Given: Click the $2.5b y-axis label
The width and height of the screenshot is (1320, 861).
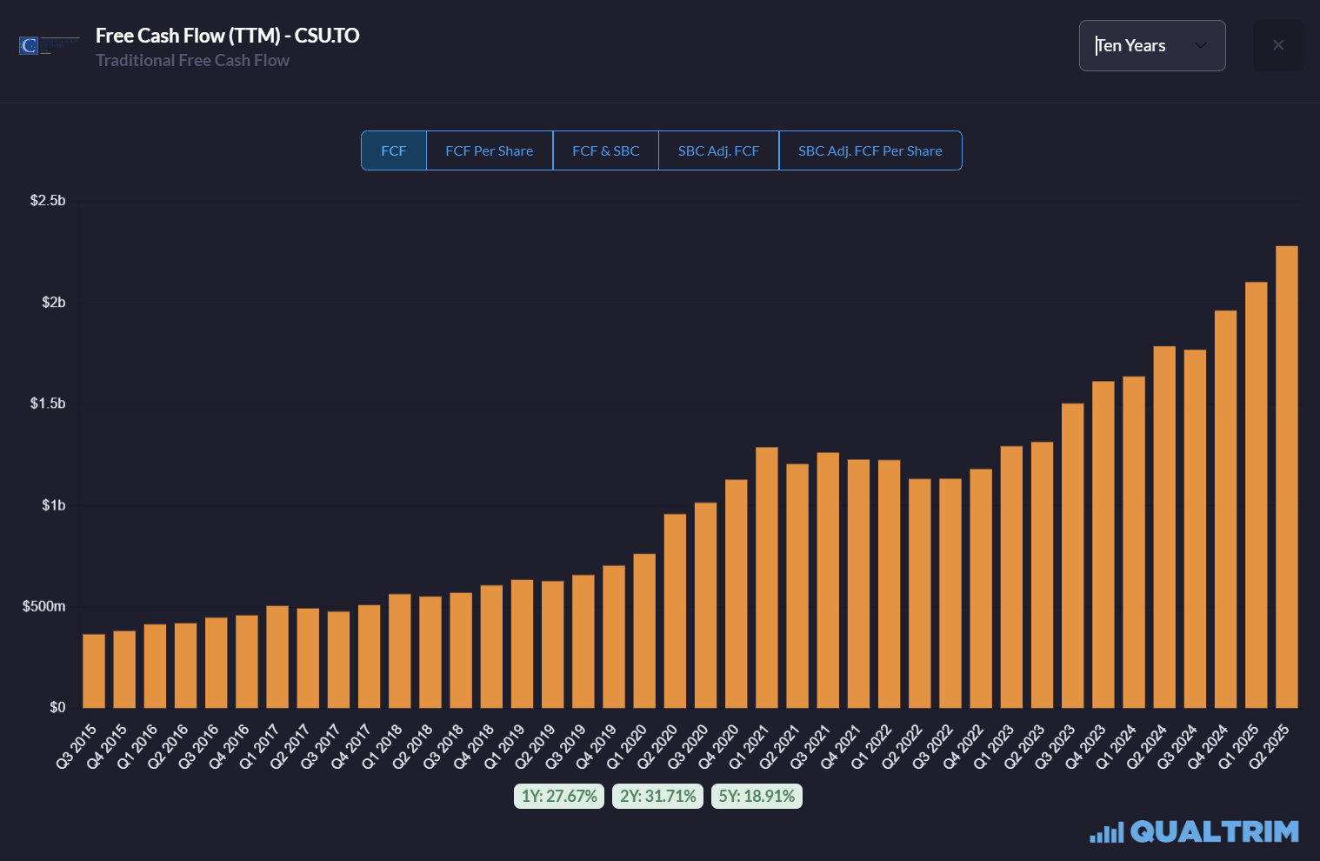Looking at the screenshot, I should (x=48, y=200).
